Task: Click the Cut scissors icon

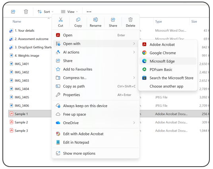Action: [x=60, y=20]
